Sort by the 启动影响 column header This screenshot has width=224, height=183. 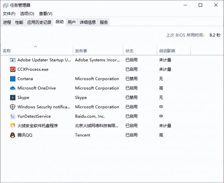click(167, 51)
